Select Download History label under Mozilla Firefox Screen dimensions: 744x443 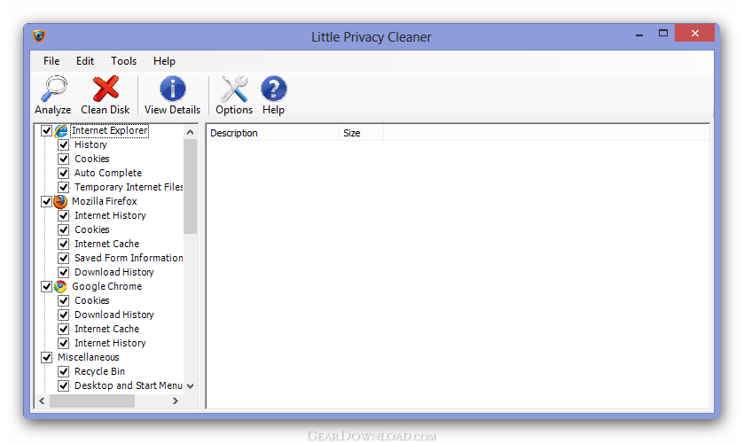[x=114, y=272]
